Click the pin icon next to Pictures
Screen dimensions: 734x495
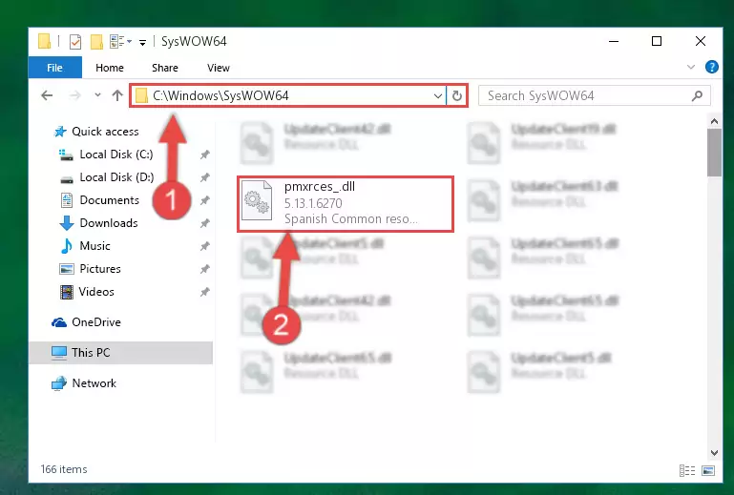tap(204, 269)
